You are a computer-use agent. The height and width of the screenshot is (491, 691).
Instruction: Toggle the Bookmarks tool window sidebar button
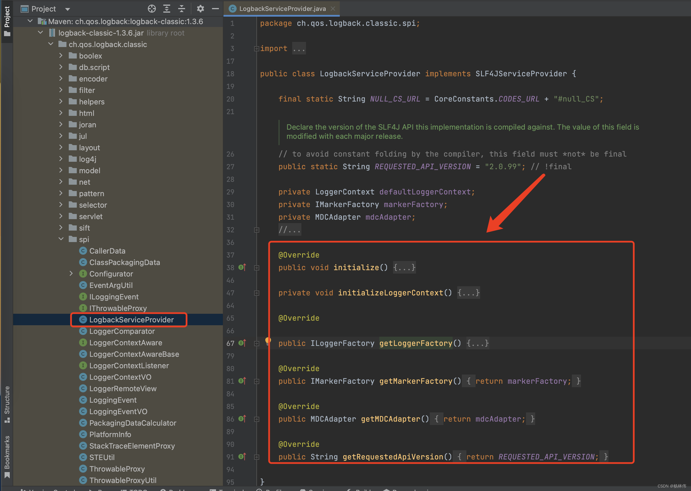click(7, 456)
